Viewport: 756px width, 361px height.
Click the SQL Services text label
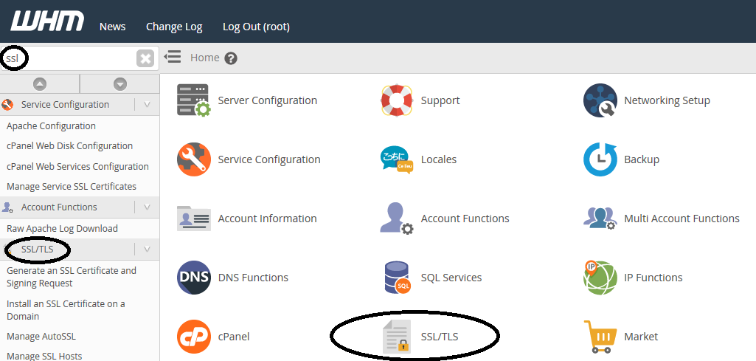click(x=451, y=278)
